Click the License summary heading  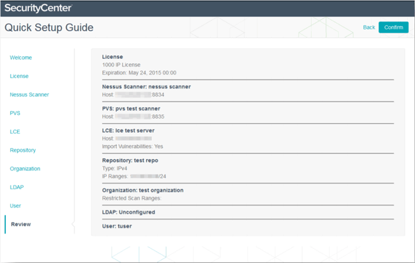[112, 57]
